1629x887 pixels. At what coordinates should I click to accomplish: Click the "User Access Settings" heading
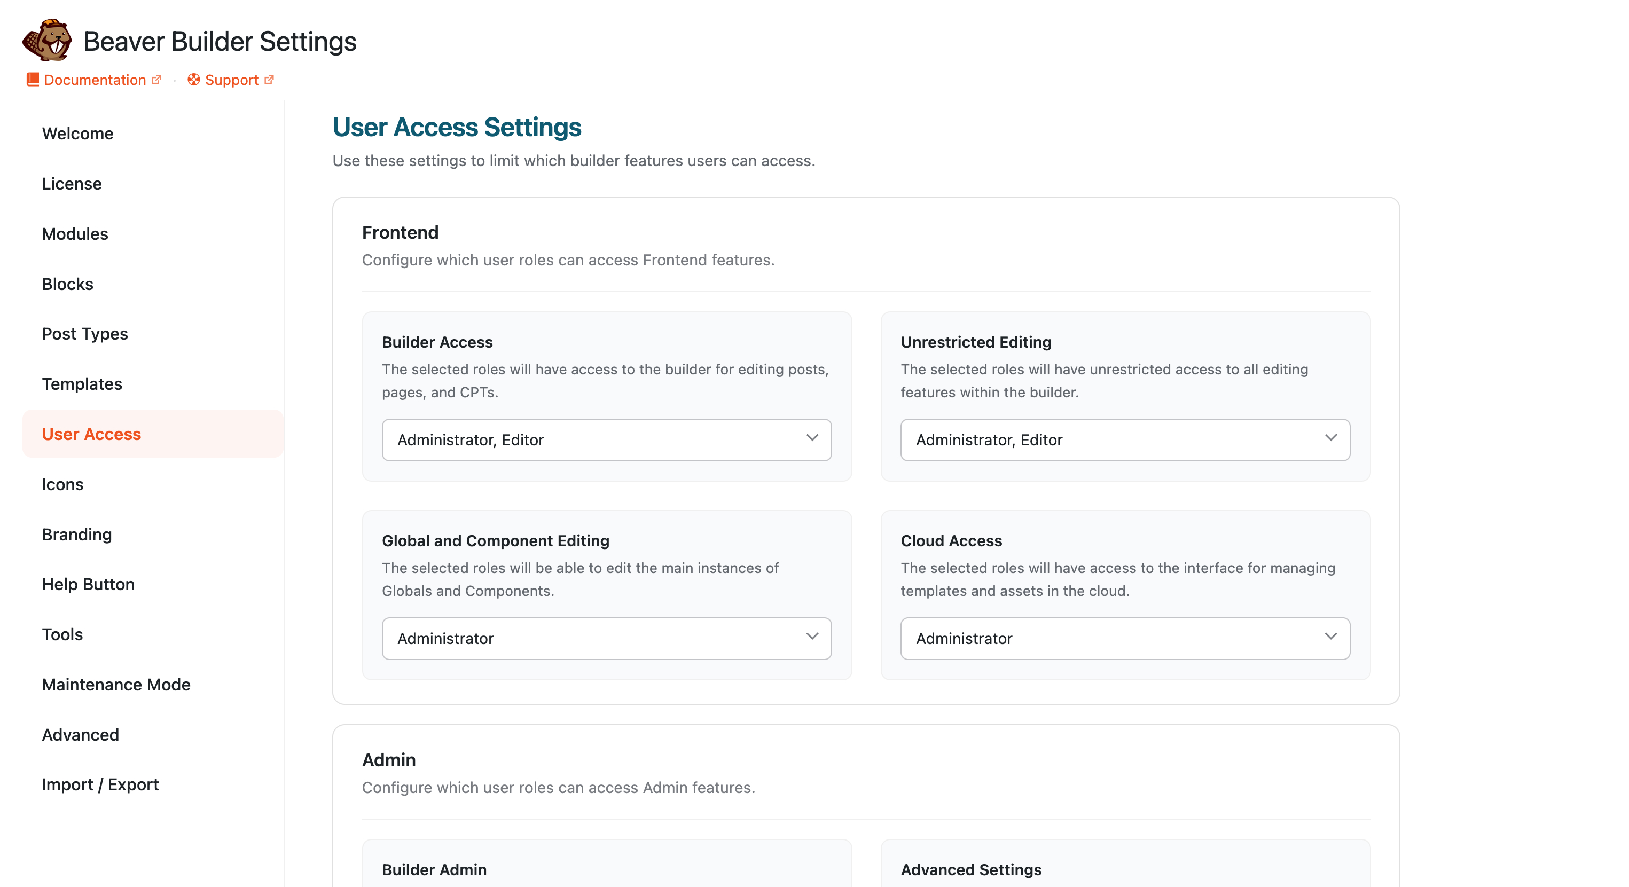click(457, 127)
